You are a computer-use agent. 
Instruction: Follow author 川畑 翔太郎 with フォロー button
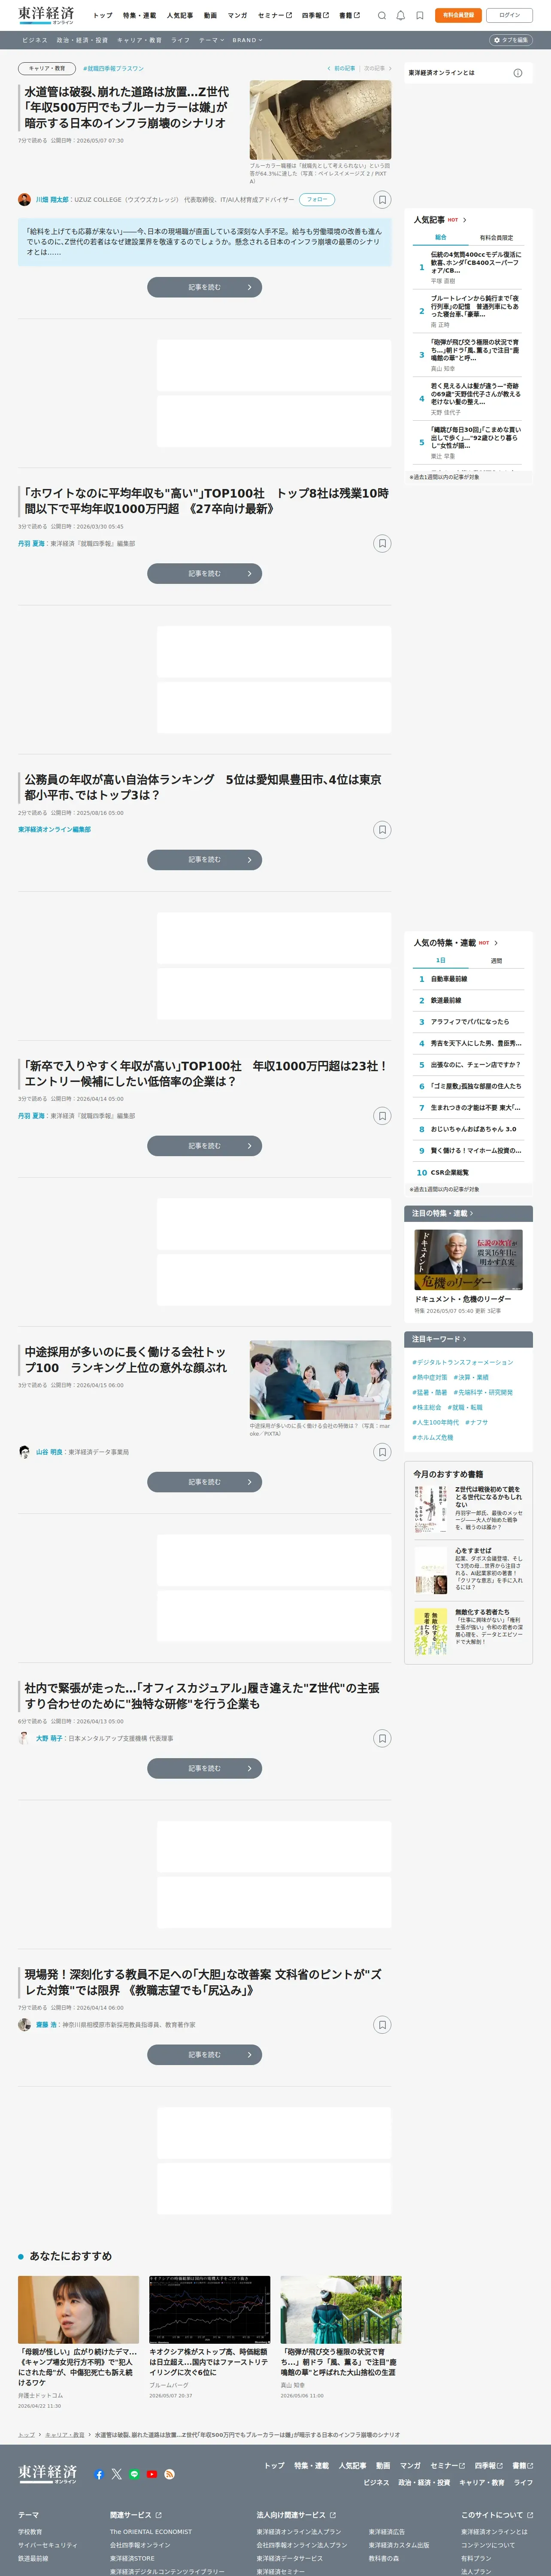tap(317, 200)
